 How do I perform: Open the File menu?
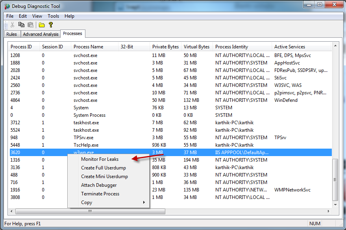click(x=10, y=16)
